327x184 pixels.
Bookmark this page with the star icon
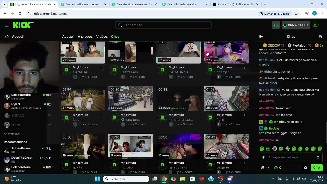coord(296,14)
